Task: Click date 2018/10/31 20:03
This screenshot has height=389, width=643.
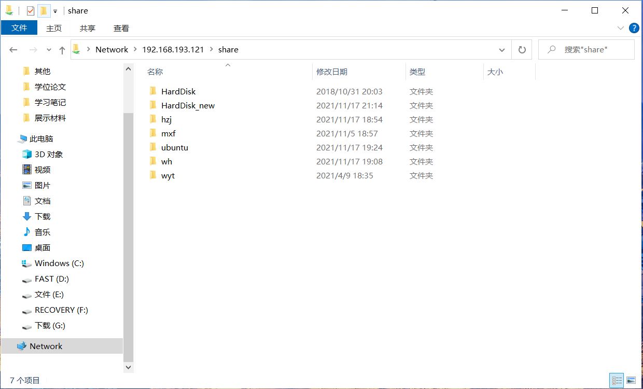Action: (x=350, y=91)
